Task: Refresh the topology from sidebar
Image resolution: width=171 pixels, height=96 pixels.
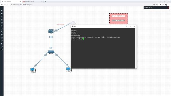Action: pos(2,29)
